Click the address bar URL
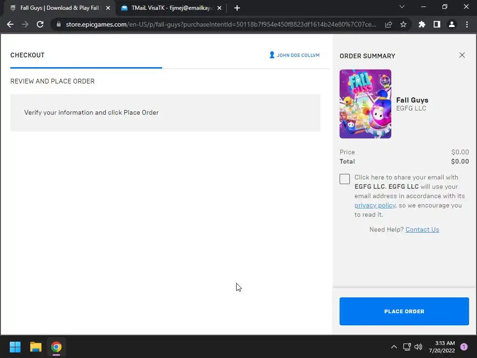477x358 pixels. click(x=221, y=24)
